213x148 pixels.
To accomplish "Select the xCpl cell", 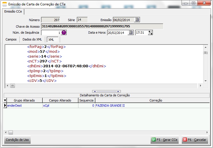I will tap(60, 106).
